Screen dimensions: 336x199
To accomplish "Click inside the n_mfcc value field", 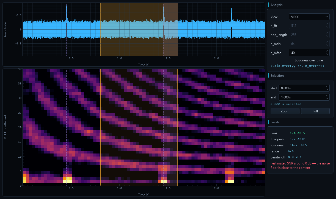I will pyautogui.click(x=306, y=52).
